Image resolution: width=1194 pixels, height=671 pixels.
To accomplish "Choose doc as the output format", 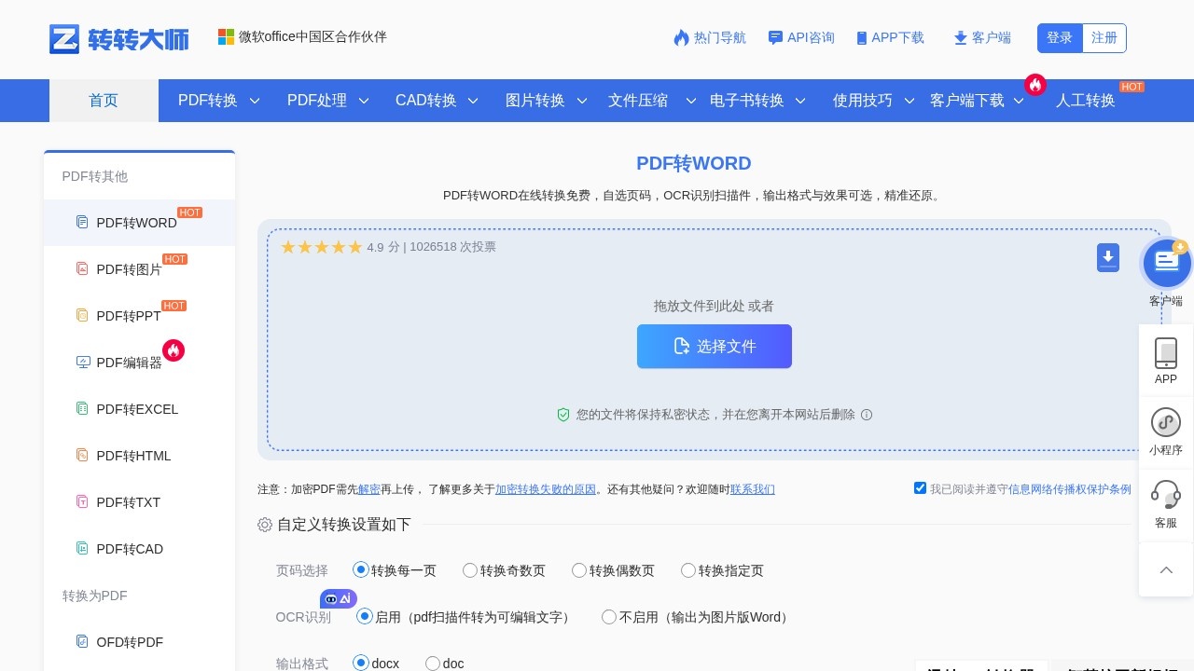I will [x=433, y=663].
